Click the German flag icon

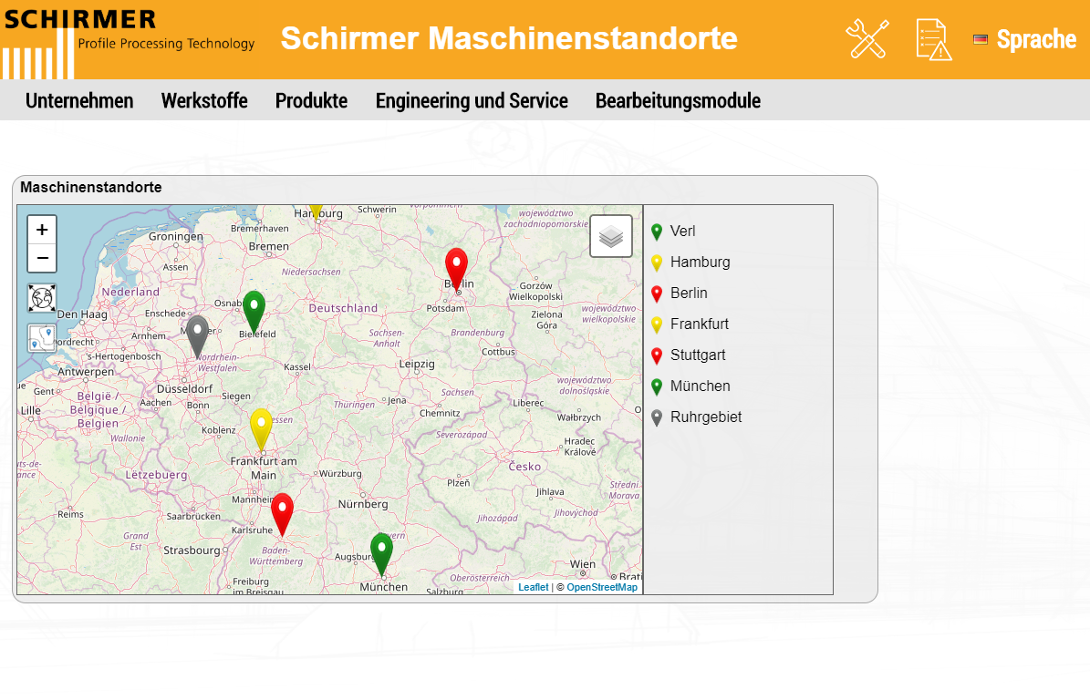981,39
